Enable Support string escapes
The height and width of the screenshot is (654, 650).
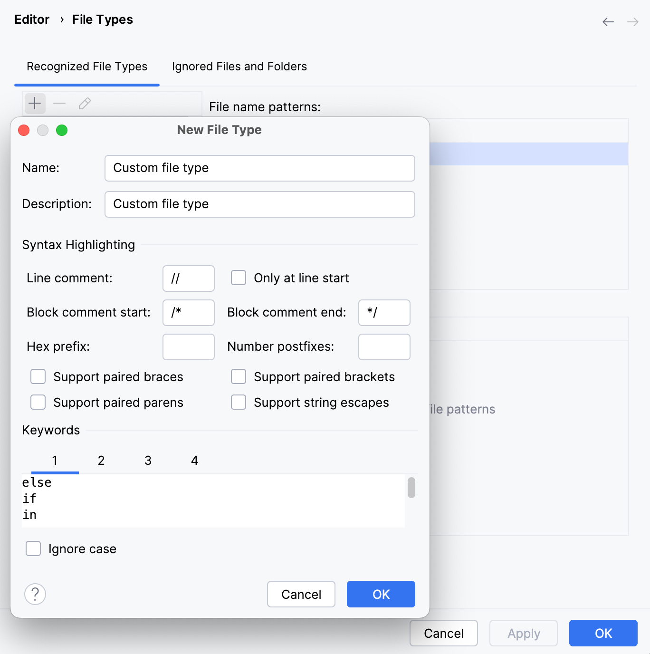[x=238, y=402]
